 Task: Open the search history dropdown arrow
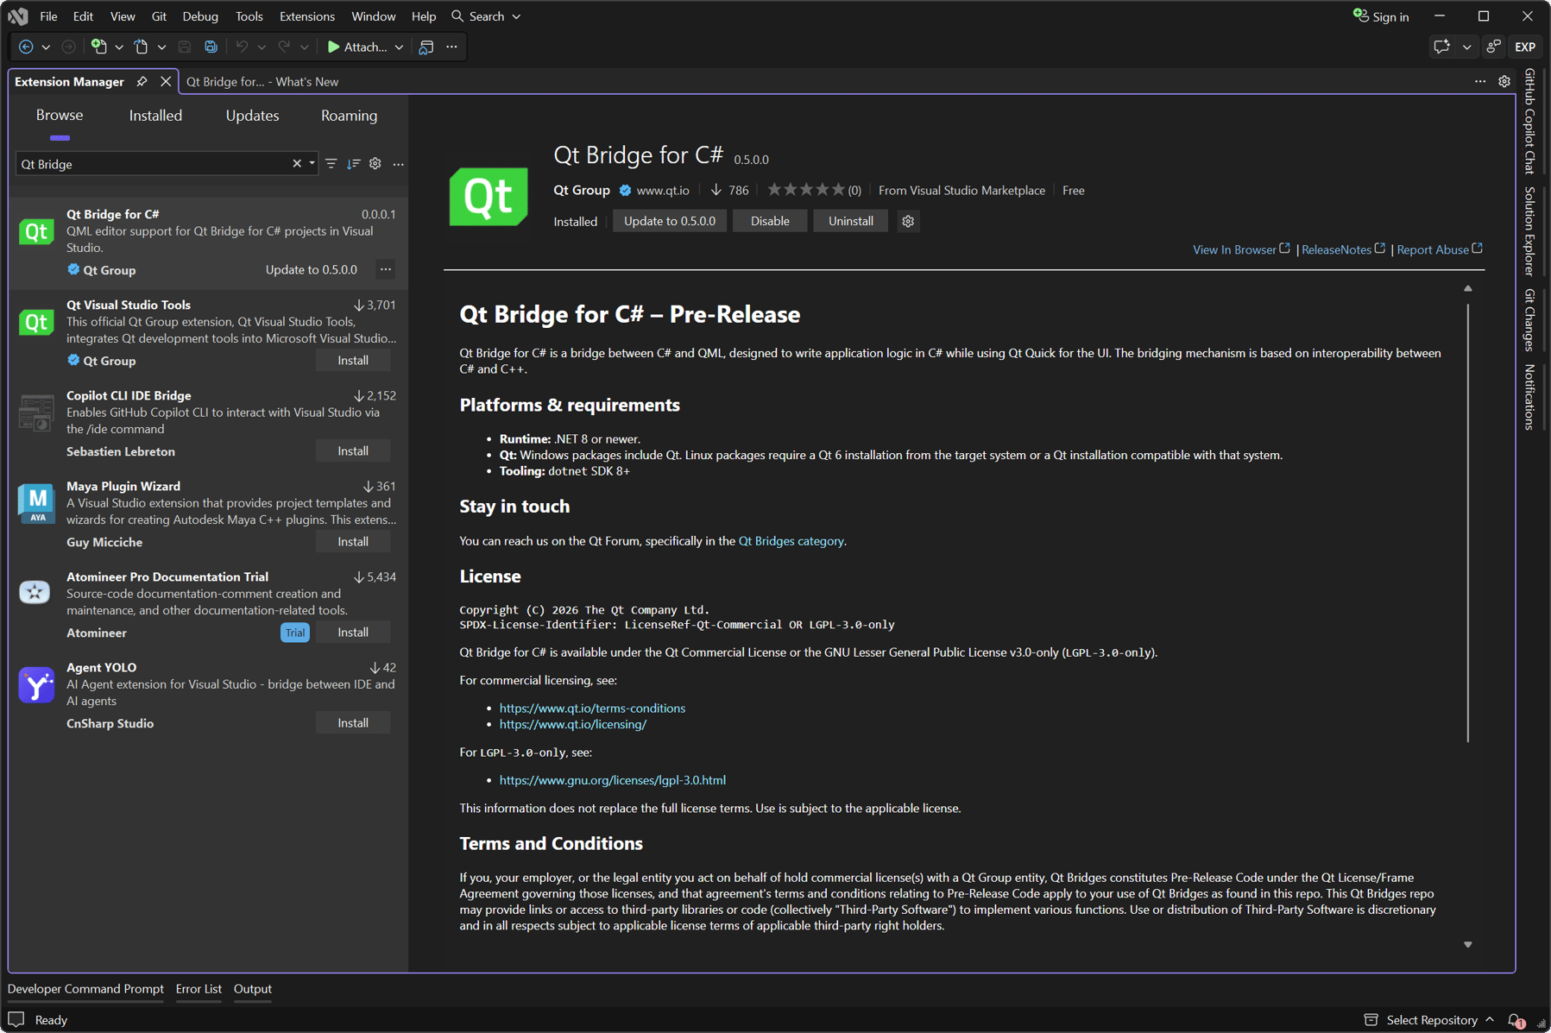coord(312,164)
